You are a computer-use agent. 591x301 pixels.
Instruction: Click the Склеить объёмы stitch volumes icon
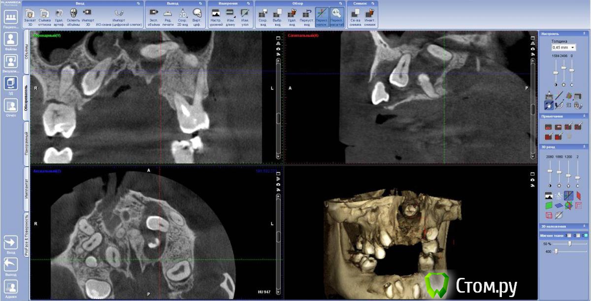(x=73, y=13)
